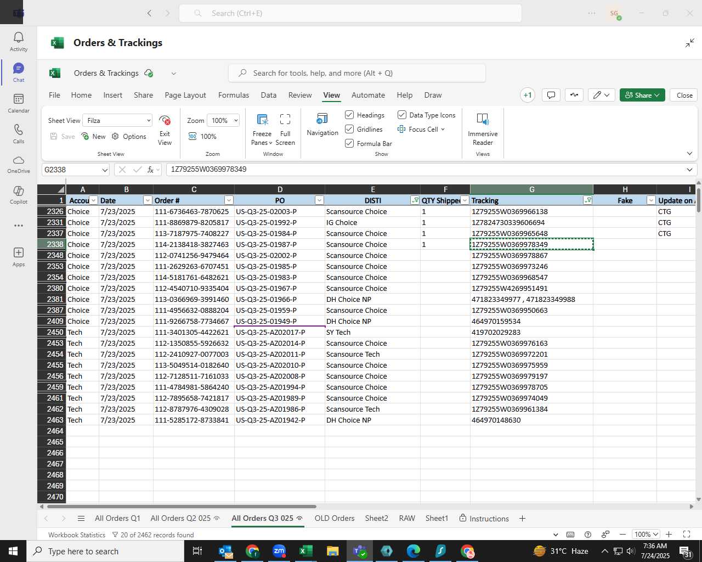
Task: Reset zoom to 100% button
Action: (202, 137)
